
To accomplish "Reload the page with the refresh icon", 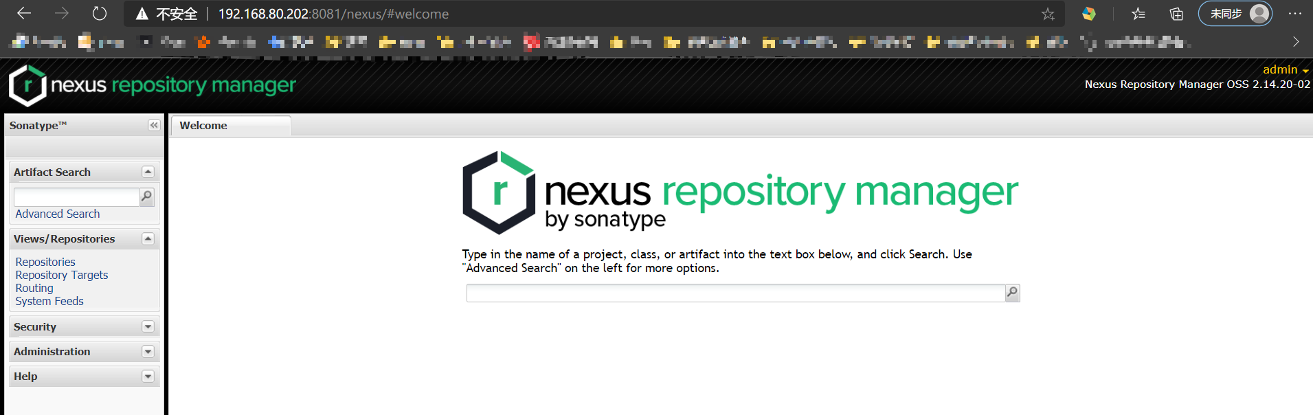I will tap(100, 14).
